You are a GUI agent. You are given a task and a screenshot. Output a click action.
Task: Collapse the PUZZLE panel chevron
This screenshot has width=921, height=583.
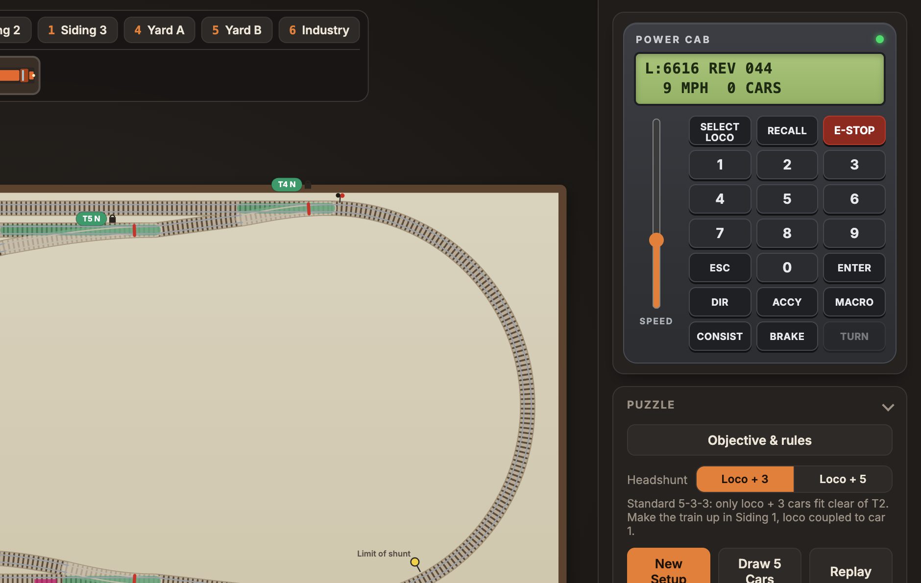(888, 407)
